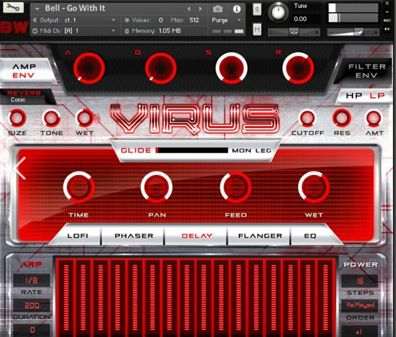Click the output volume slider

(353, 33)
